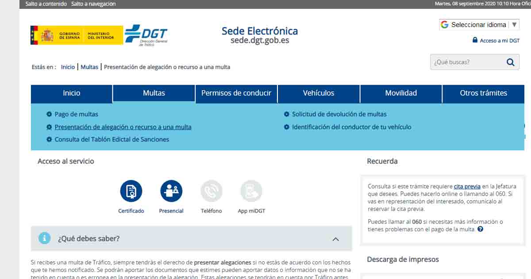Viewport: 531px width, 279px height.
Task: Click Acceso a mi DGT
Action: 499,40
